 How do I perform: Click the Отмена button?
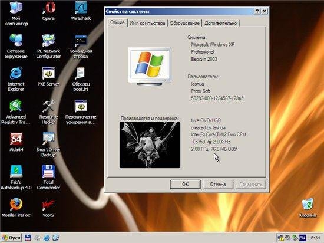(x=218, y=184)
